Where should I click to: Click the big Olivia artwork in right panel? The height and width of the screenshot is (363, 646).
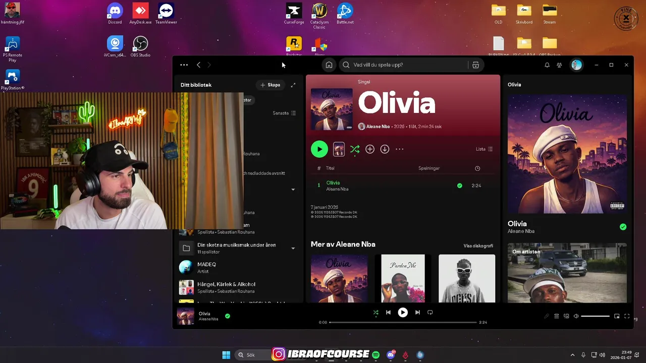pyautogui.click(x=567, y=154)
